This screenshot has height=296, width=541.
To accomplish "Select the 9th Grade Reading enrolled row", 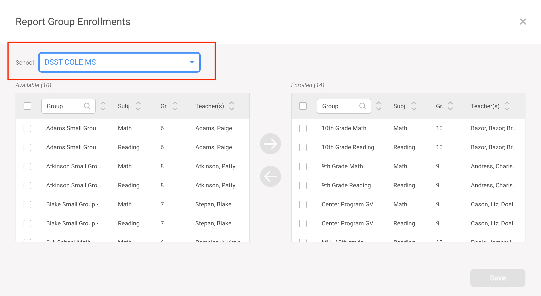I will tap(303, 185).
